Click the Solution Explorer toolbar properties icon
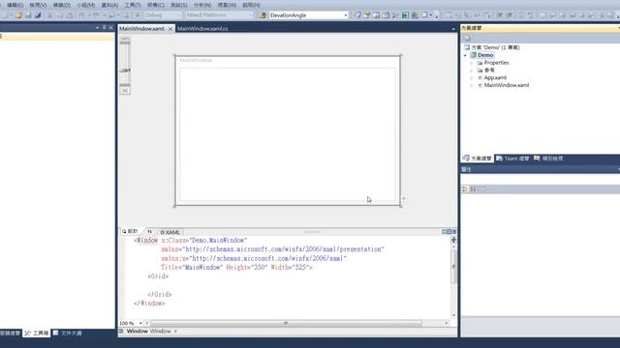The width and height of the screenshot is (620, 348). coord(467,38)
